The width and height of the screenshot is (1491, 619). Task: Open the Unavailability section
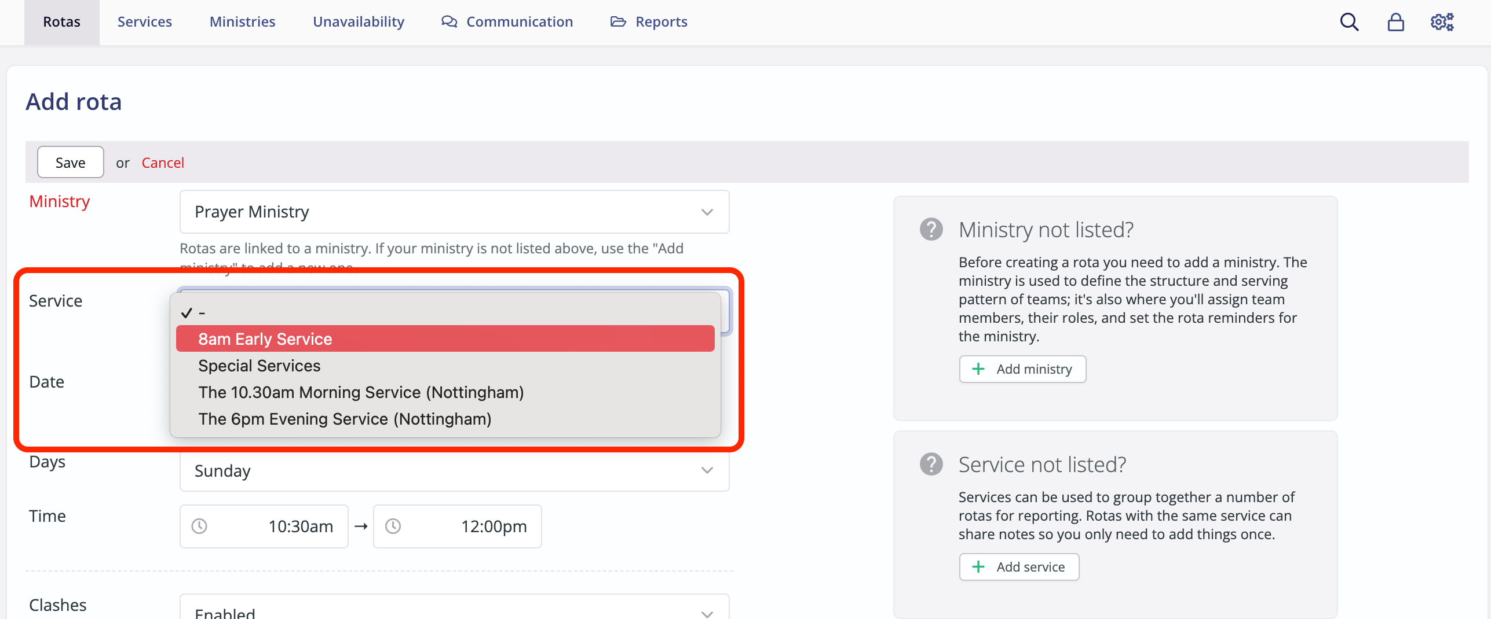tap(358, 21)
